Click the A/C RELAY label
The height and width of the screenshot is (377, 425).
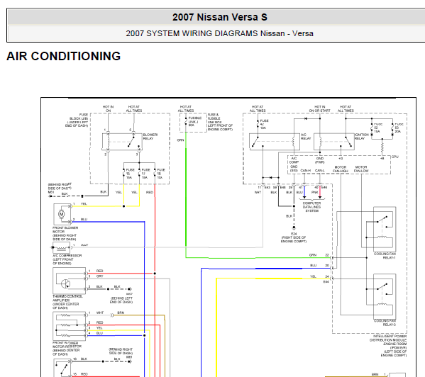click(x=306, y=137)
